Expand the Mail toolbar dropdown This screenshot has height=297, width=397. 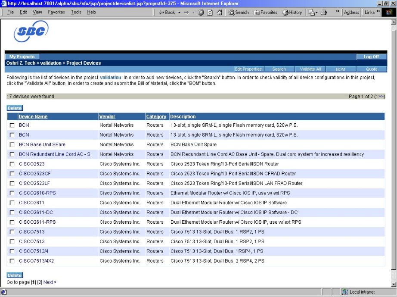point(316,13)
